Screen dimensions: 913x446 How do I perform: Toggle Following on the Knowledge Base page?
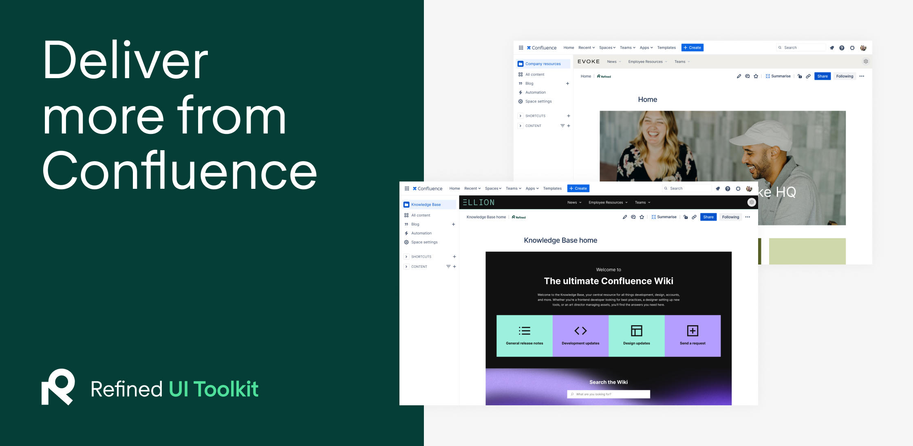730,217
